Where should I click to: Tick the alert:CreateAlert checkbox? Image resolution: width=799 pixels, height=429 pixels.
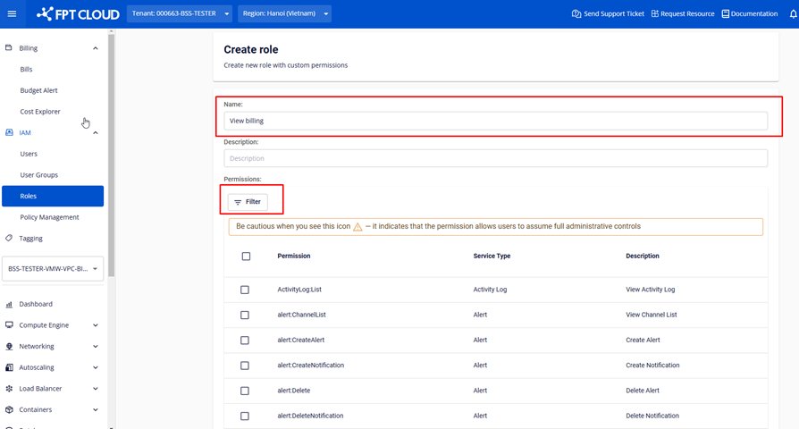coord(245,341)
